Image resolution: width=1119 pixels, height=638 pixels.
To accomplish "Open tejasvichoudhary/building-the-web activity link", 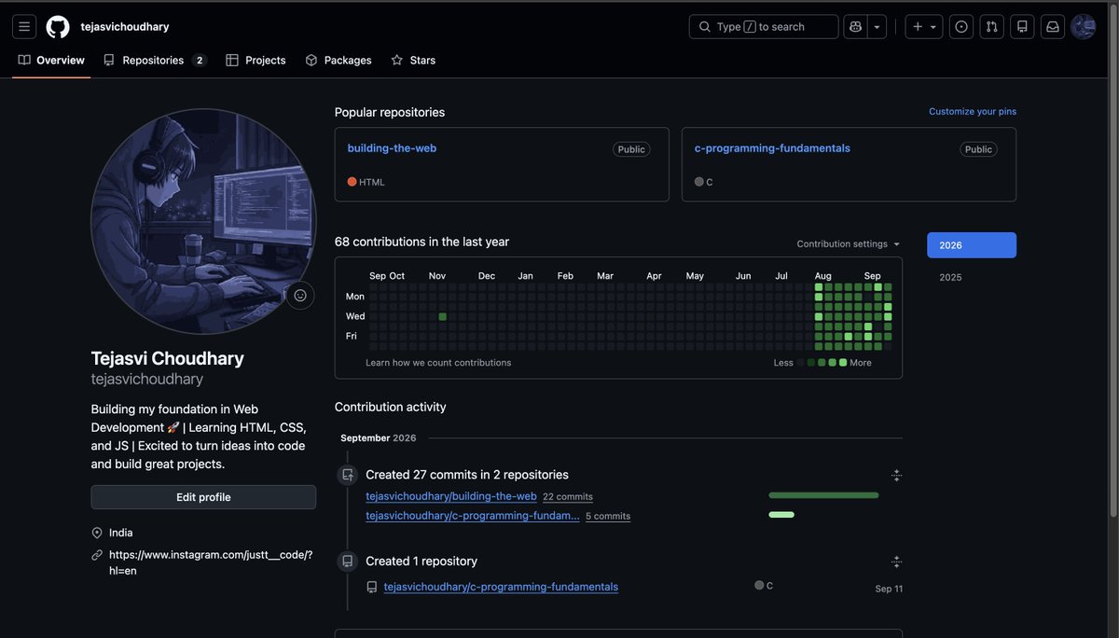I will (451, 496).
